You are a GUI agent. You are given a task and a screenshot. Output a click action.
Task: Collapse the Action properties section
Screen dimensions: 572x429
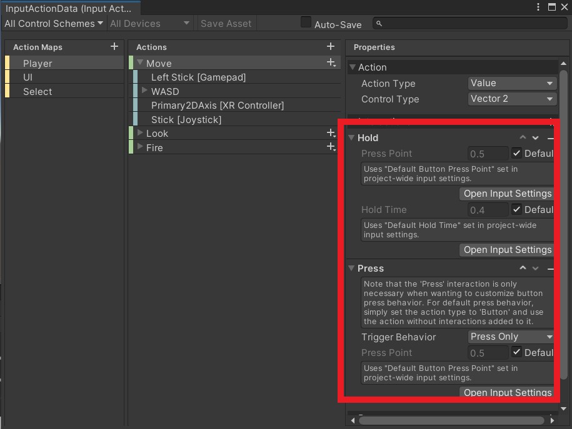point(353,67)
